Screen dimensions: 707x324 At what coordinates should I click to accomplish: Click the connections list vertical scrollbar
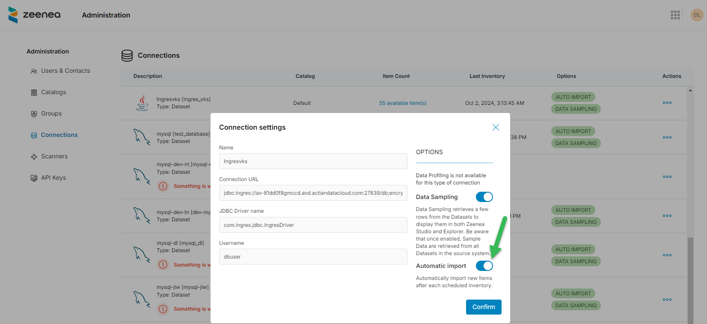tap(690, 278)
